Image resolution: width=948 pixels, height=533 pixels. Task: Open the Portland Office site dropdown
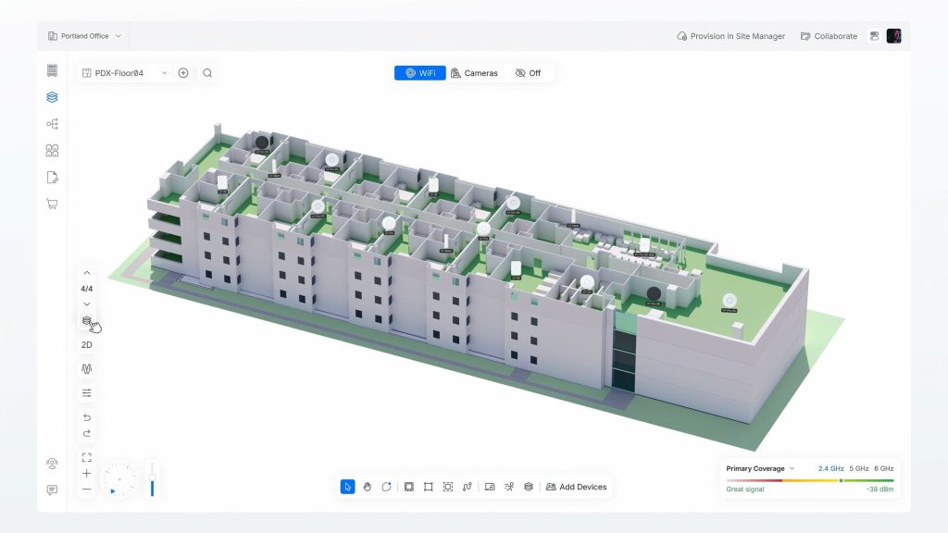click(84, 36)
